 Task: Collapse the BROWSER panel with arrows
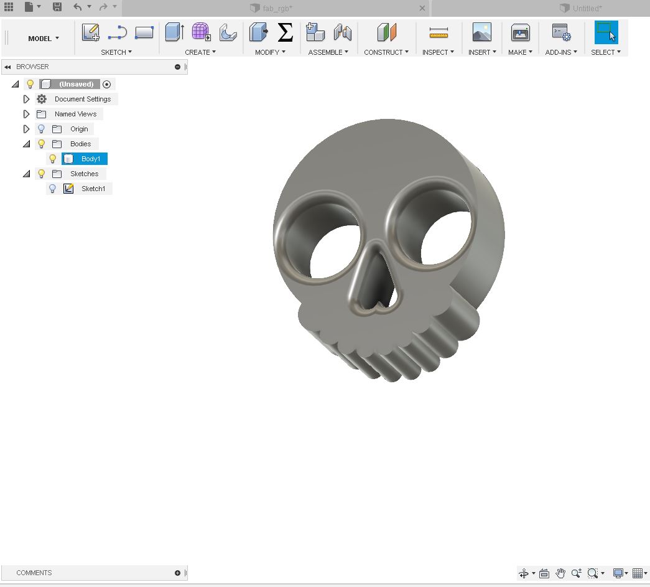tap(7, 67)
